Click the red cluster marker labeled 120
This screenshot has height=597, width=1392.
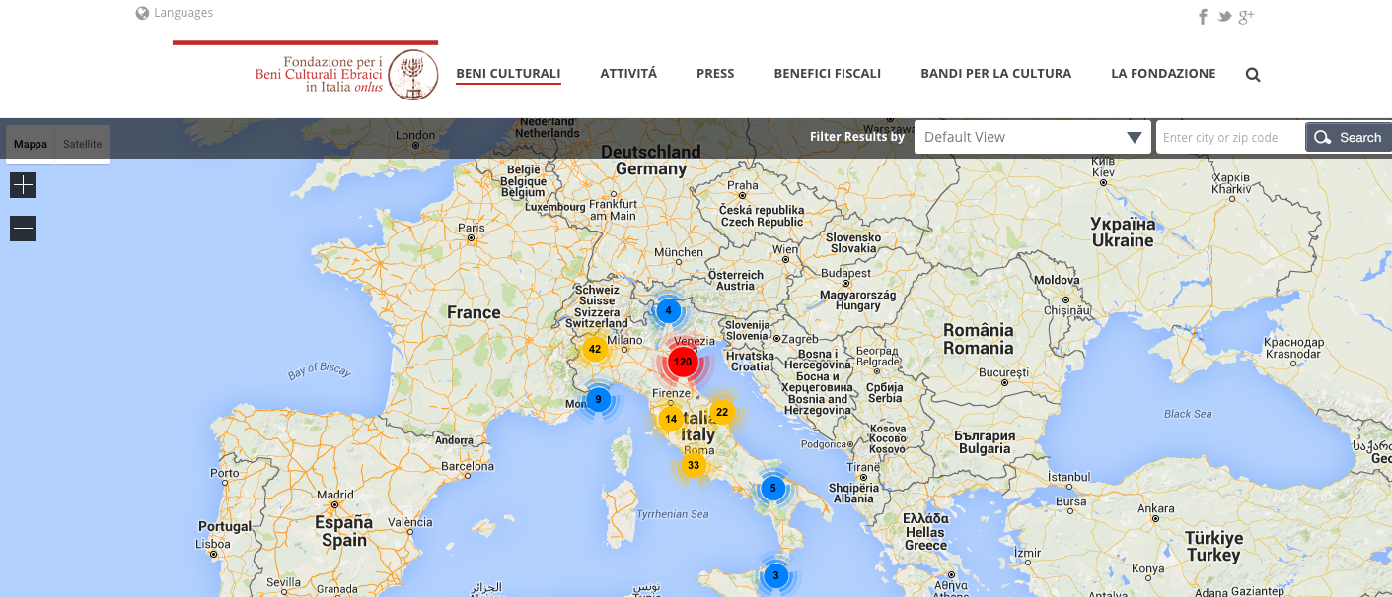coord(682,363)
